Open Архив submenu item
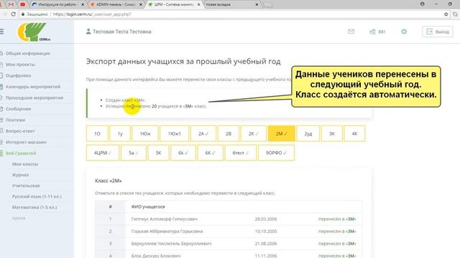This screenshot has width=460, height=258. (19, 218)
